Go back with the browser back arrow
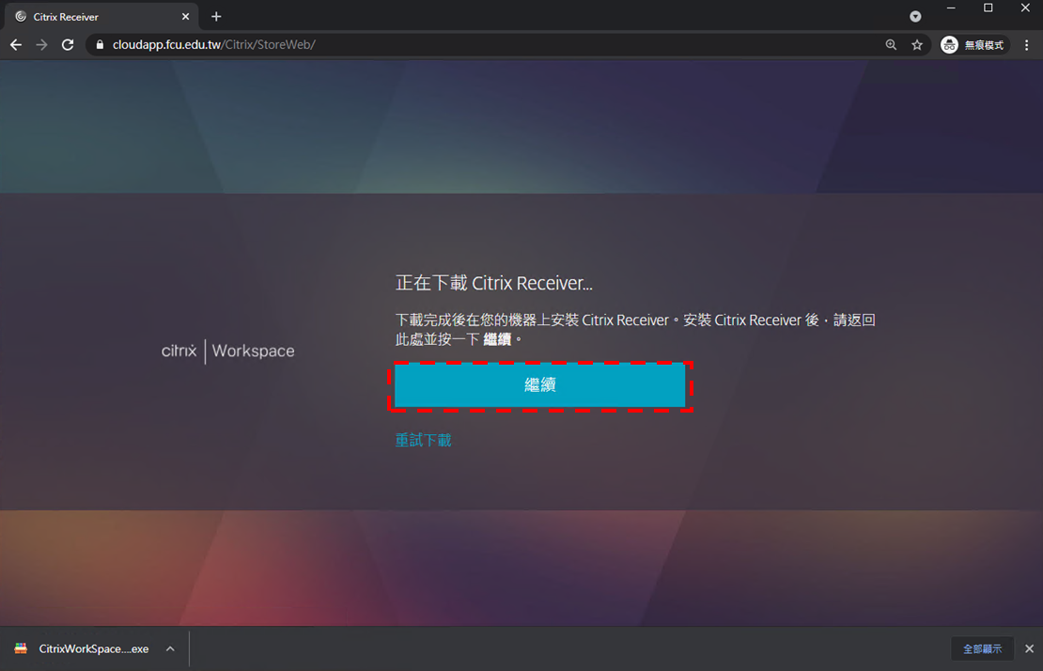The height and width of the screenshot is (671, 1043). point(16,44)
